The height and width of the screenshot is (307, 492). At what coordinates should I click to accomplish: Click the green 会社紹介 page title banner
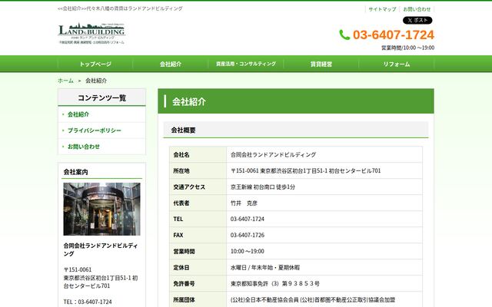296,101
